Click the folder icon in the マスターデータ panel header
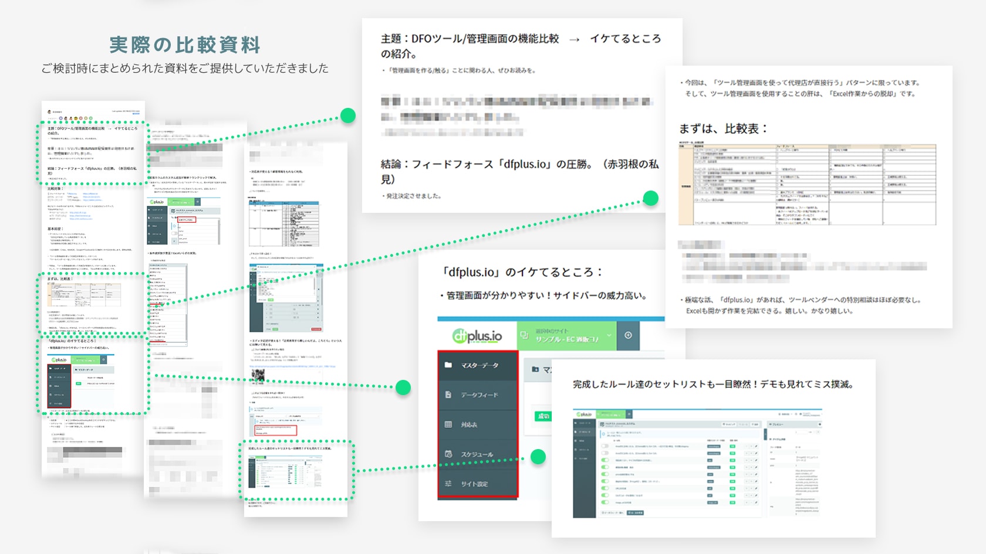 [x=535, y=369]
